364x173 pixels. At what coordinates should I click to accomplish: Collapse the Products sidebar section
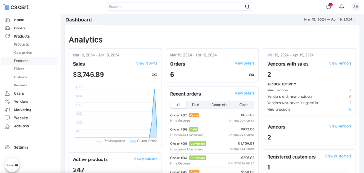[x=21, y=36]
